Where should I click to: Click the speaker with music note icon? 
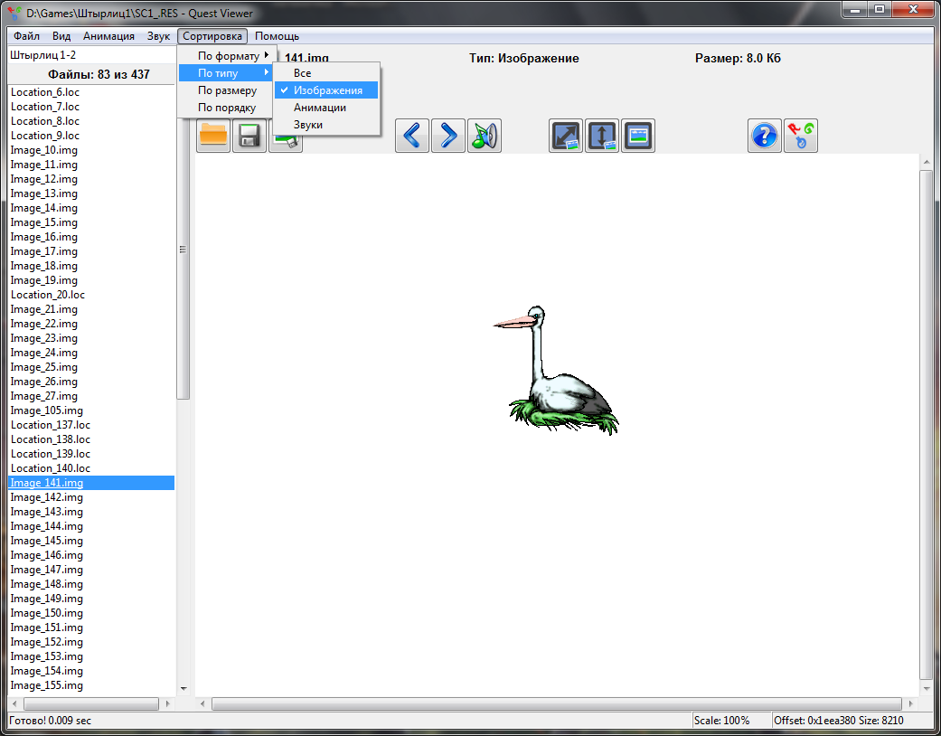click(x=485, y=136)
